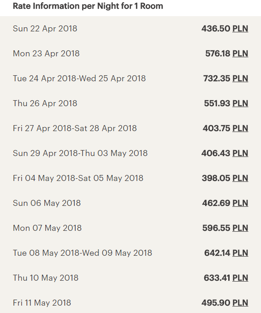
Task: Click the PLN link beside 436.50
Action: pos(240,29)
